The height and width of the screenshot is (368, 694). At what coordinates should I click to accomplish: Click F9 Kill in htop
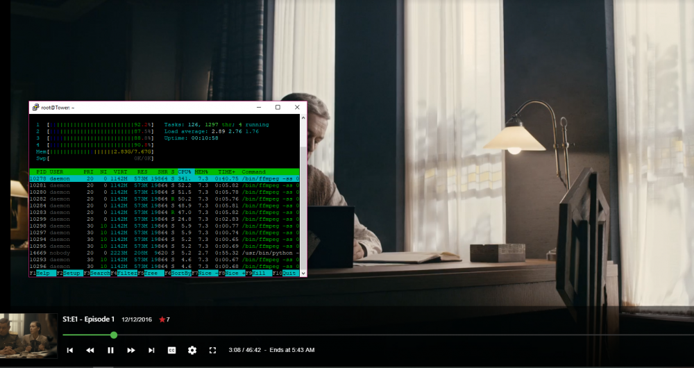(259, 274)
